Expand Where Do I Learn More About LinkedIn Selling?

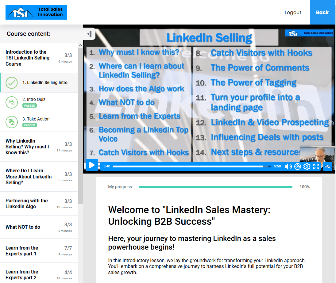point(39,177)
